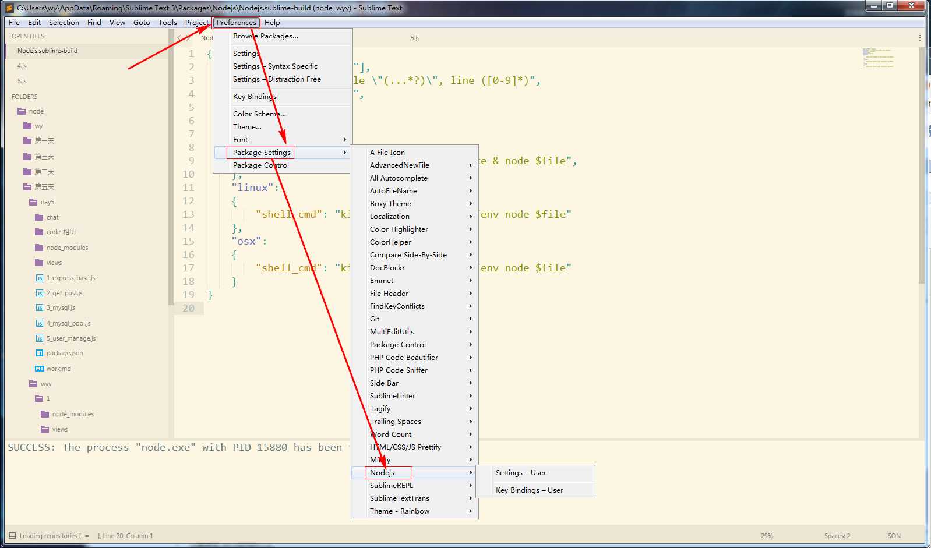Expand the SublimeLinter submenu arrow
The image size is (931, 548).
471,396
